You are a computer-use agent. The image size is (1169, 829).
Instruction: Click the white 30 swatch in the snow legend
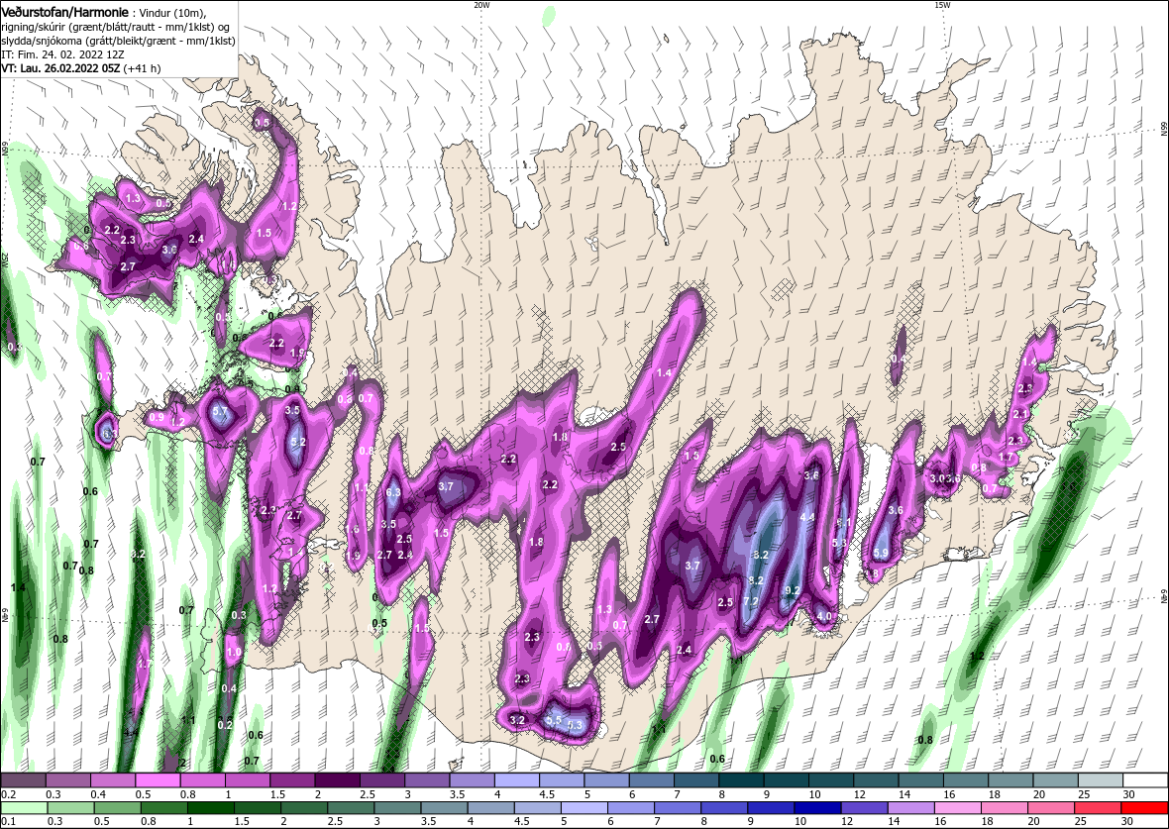point(1145,779)
